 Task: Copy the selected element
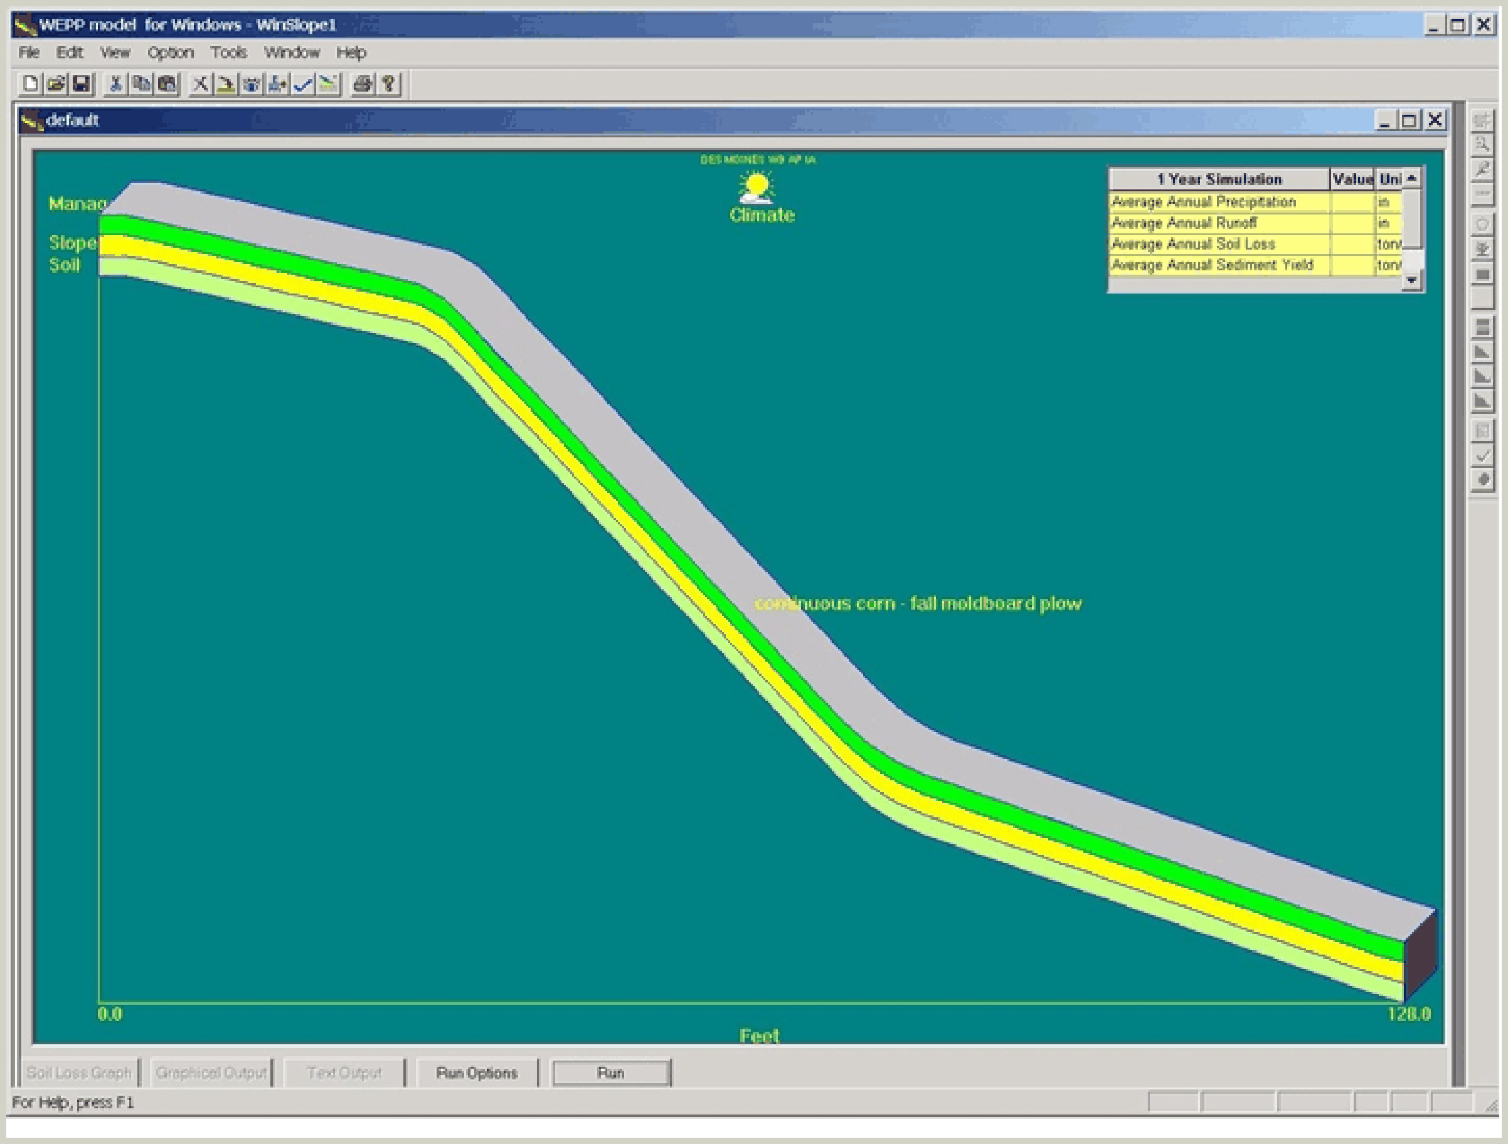point(141,83)
